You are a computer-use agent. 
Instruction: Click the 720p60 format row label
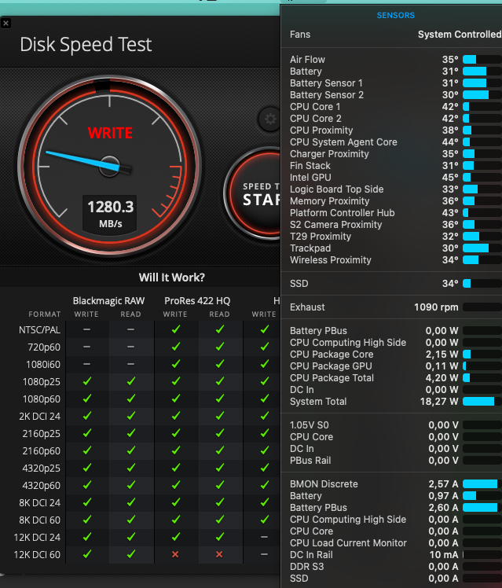[44, 347]
